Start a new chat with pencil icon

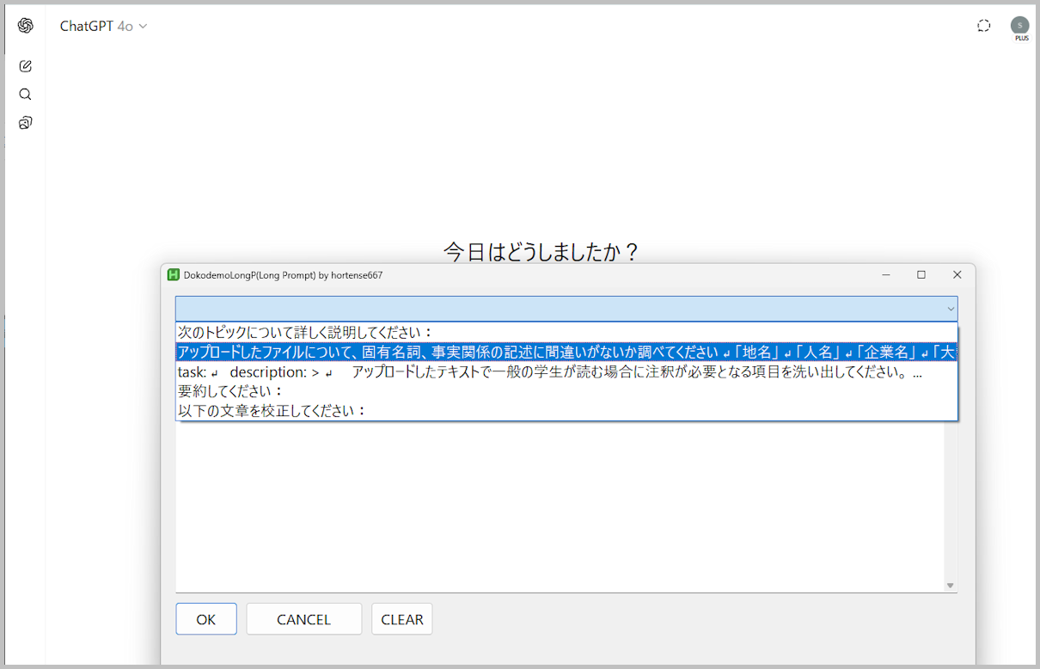25,66
